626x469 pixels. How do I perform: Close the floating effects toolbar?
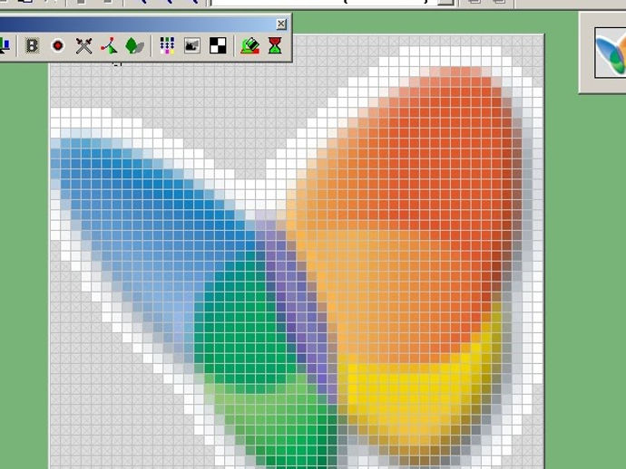tap(281, 24)
